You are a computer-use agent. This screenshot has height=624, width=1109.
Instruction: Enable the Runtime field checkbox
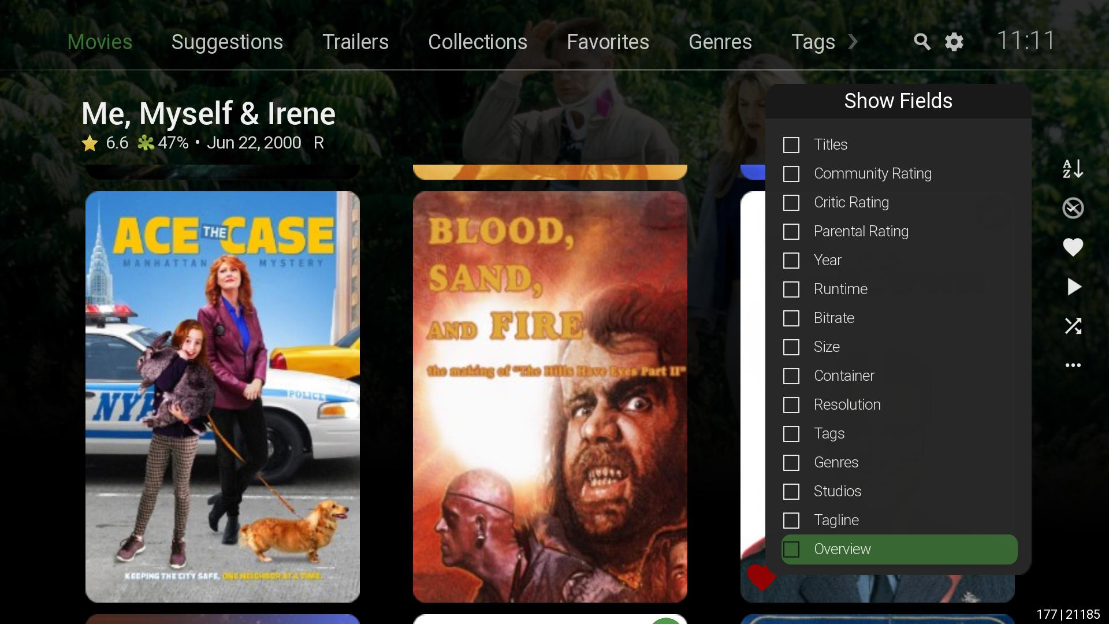click(x=791, y=289)
